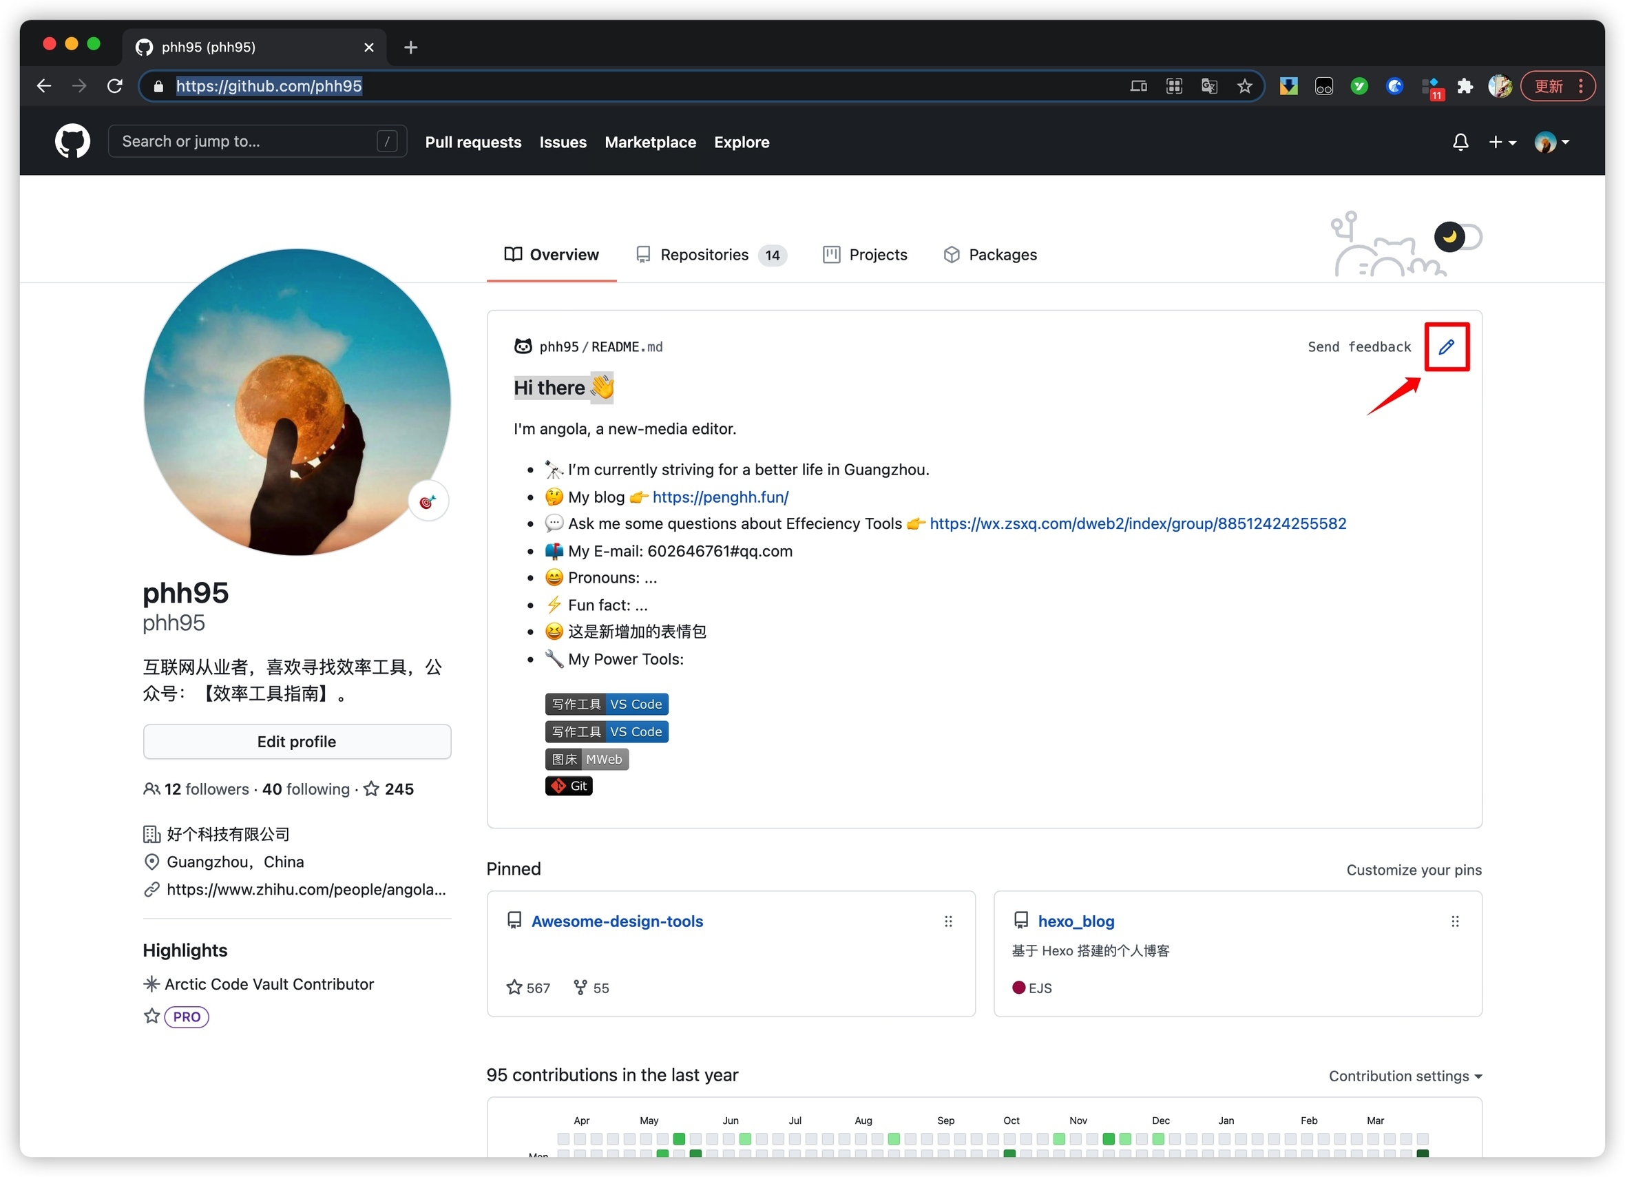Viewport: 1625px width, 1177px height.
Task: Click the Chrome profile avatar
Action: (x=1500, y=86)
